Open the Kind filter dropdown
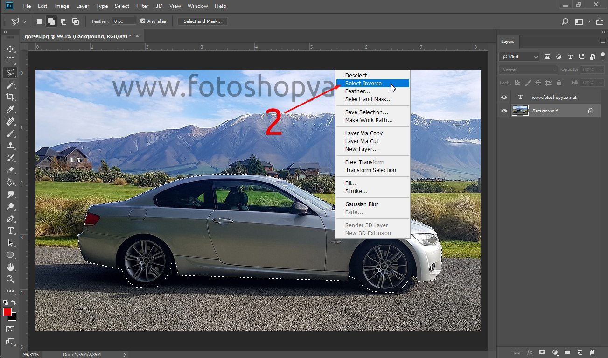 coord(518,57)
